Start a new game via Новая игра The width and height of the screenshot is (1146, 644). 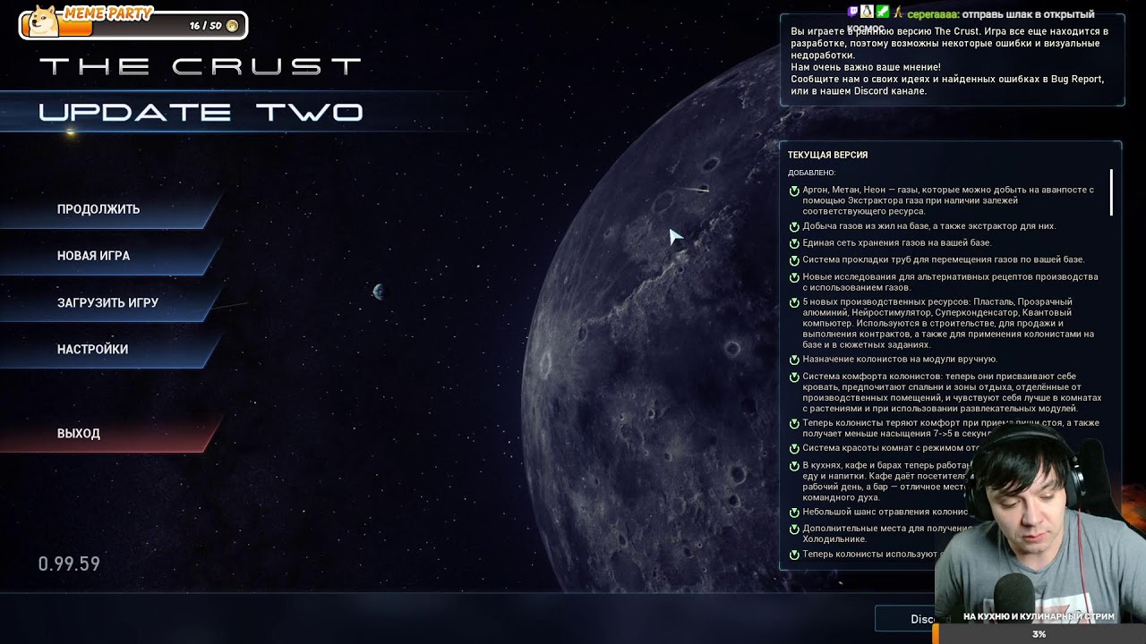pos(110,256)
